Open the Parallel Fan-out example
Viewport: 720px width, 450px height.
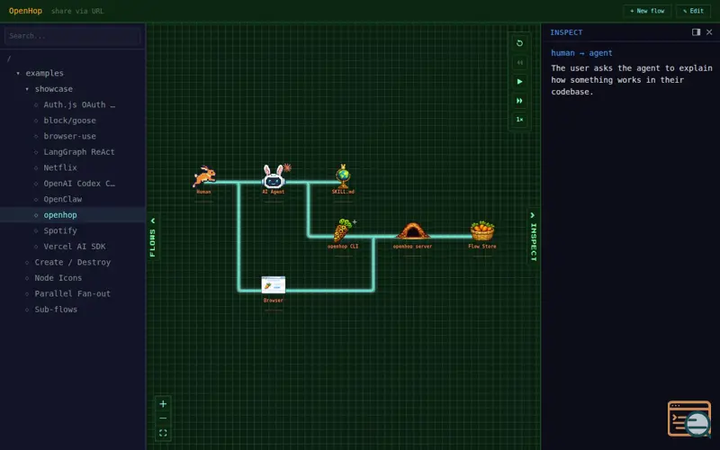point(73,293)
